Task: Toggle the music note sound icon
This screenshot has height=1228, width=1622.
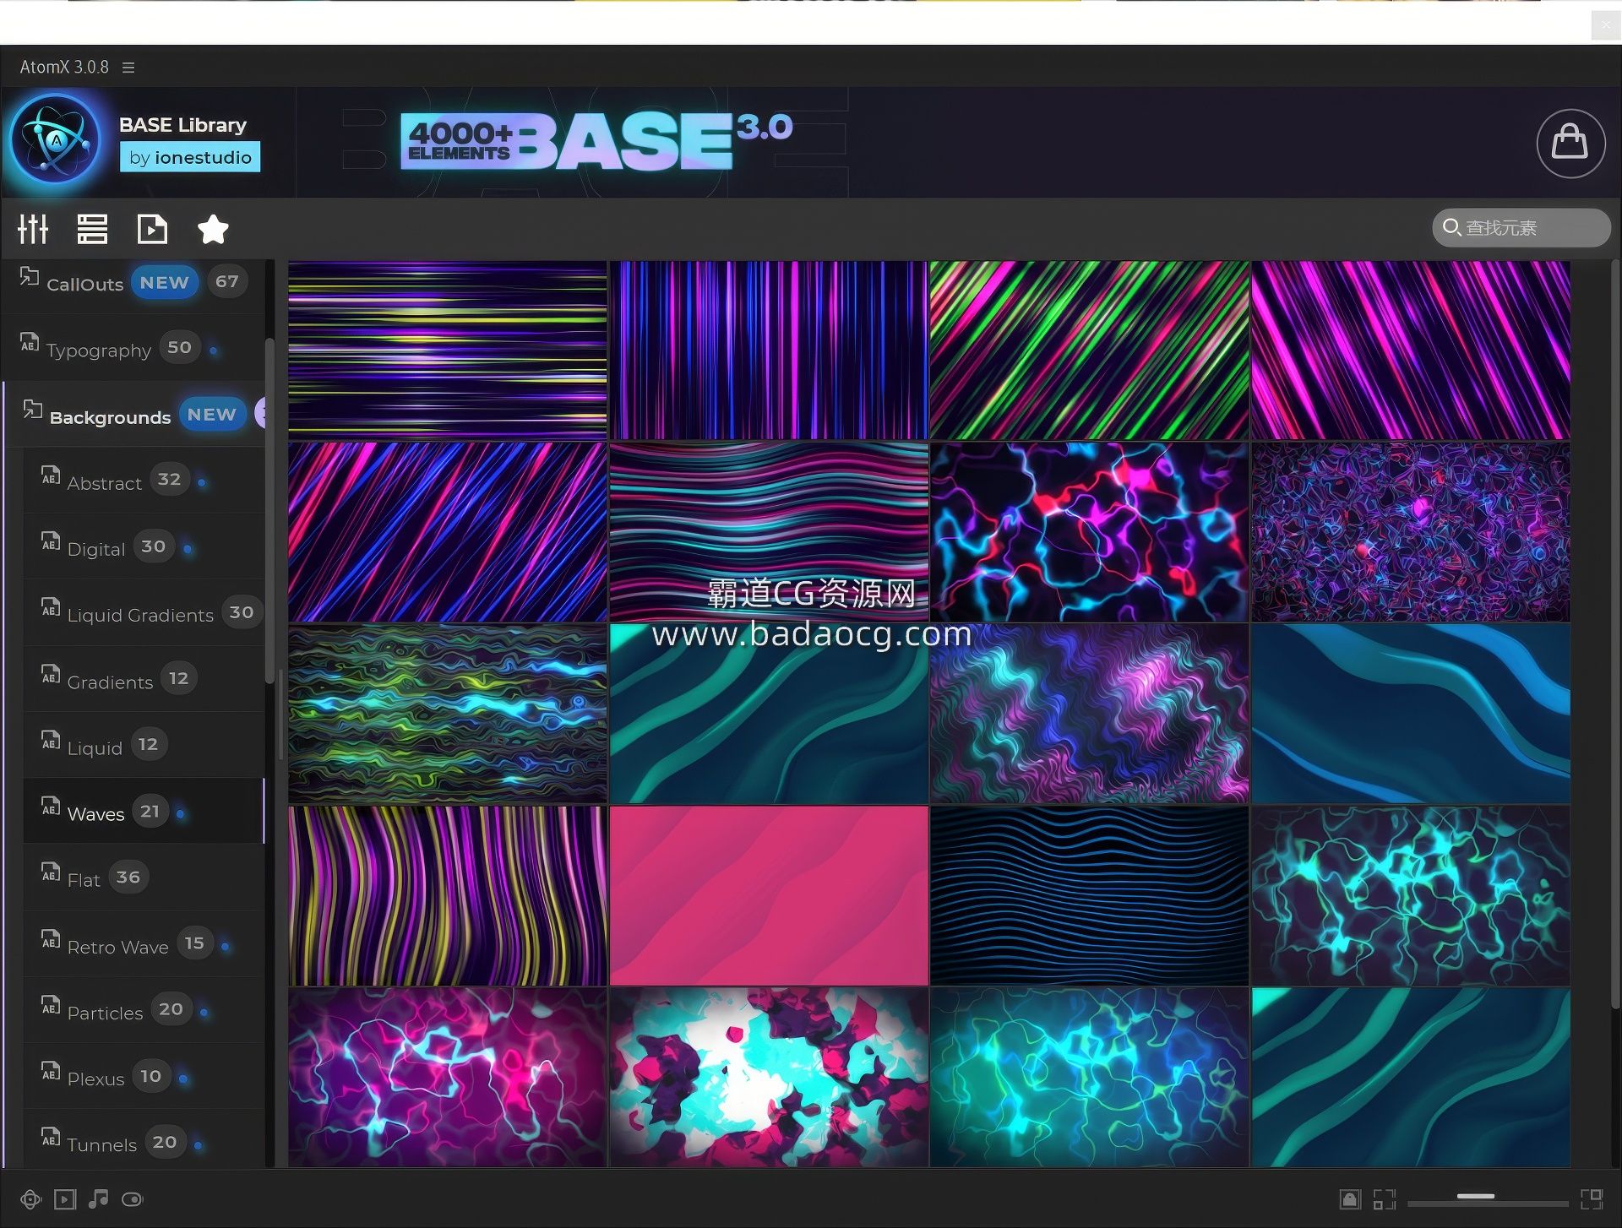Action: coord(99,1199)
